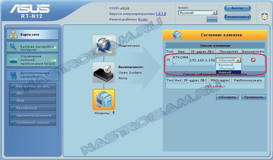
Task: Click the RTKOMM client device type icon
Action: tap(169, 60)
